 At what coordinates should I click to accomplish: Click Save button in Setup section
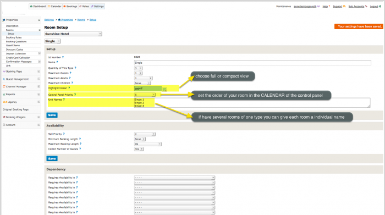[52, 115]
